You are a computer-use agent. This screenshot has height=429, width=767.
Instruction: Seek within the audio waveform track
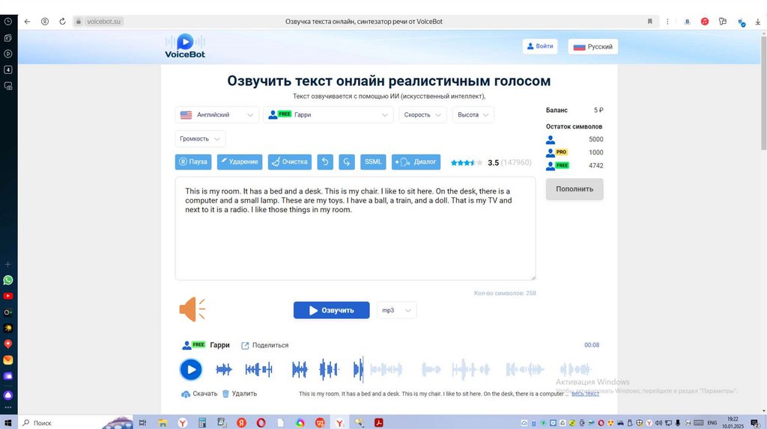(x=404, y=369)
